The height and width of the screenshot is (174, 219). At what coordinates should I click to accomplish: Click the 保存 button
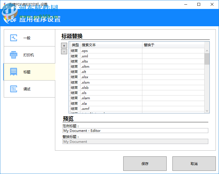(x=145, y=164)
